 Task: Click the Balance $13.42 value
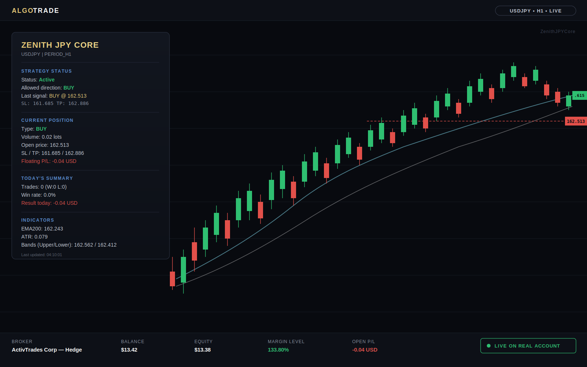coord(129,350)
